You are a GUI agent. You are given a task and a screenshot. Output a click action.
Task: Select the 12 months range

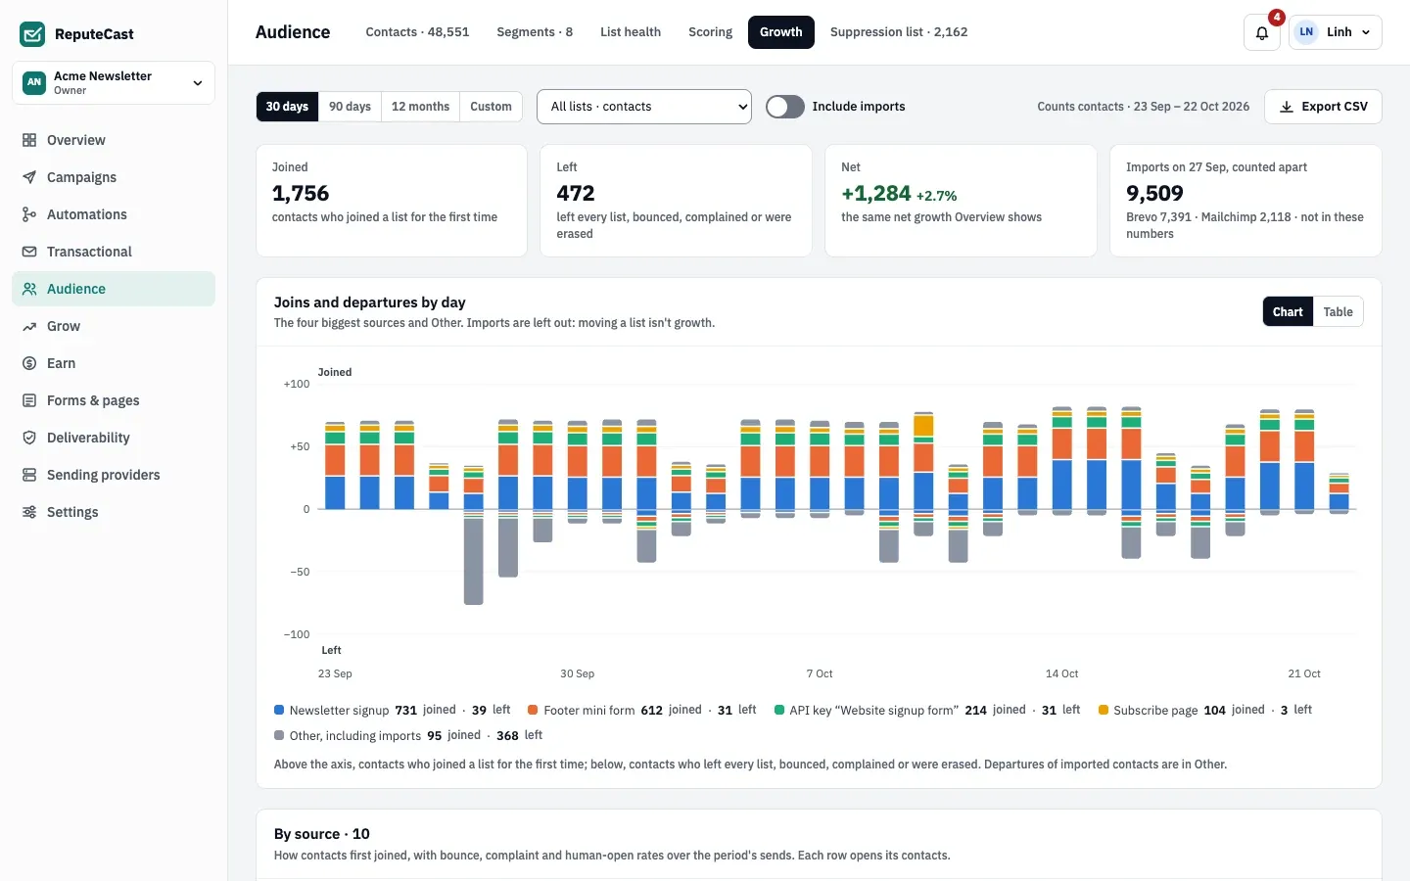click(420, 107)
